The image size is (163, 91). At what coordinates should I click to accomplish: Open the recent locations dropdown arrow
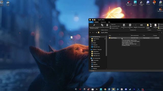coord(94,33)
